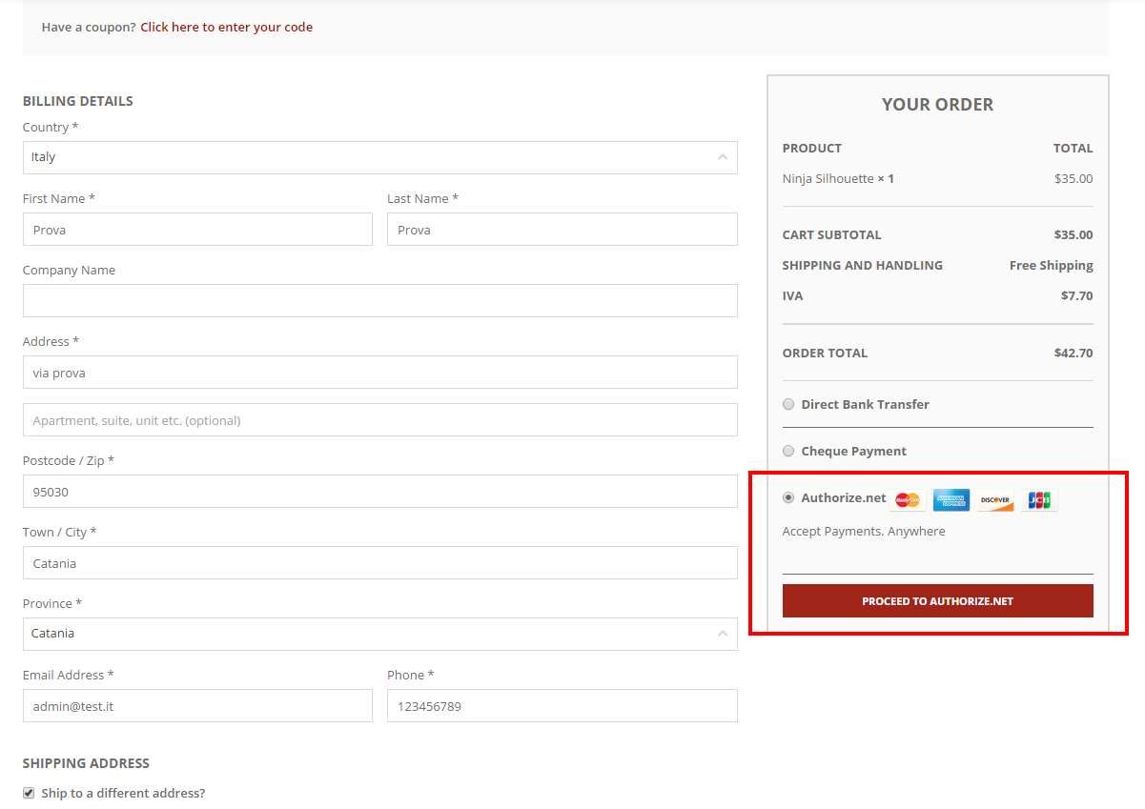Select Direct Bank Transfer payment option
The image size is (1145, 809).
pos(788,404)
